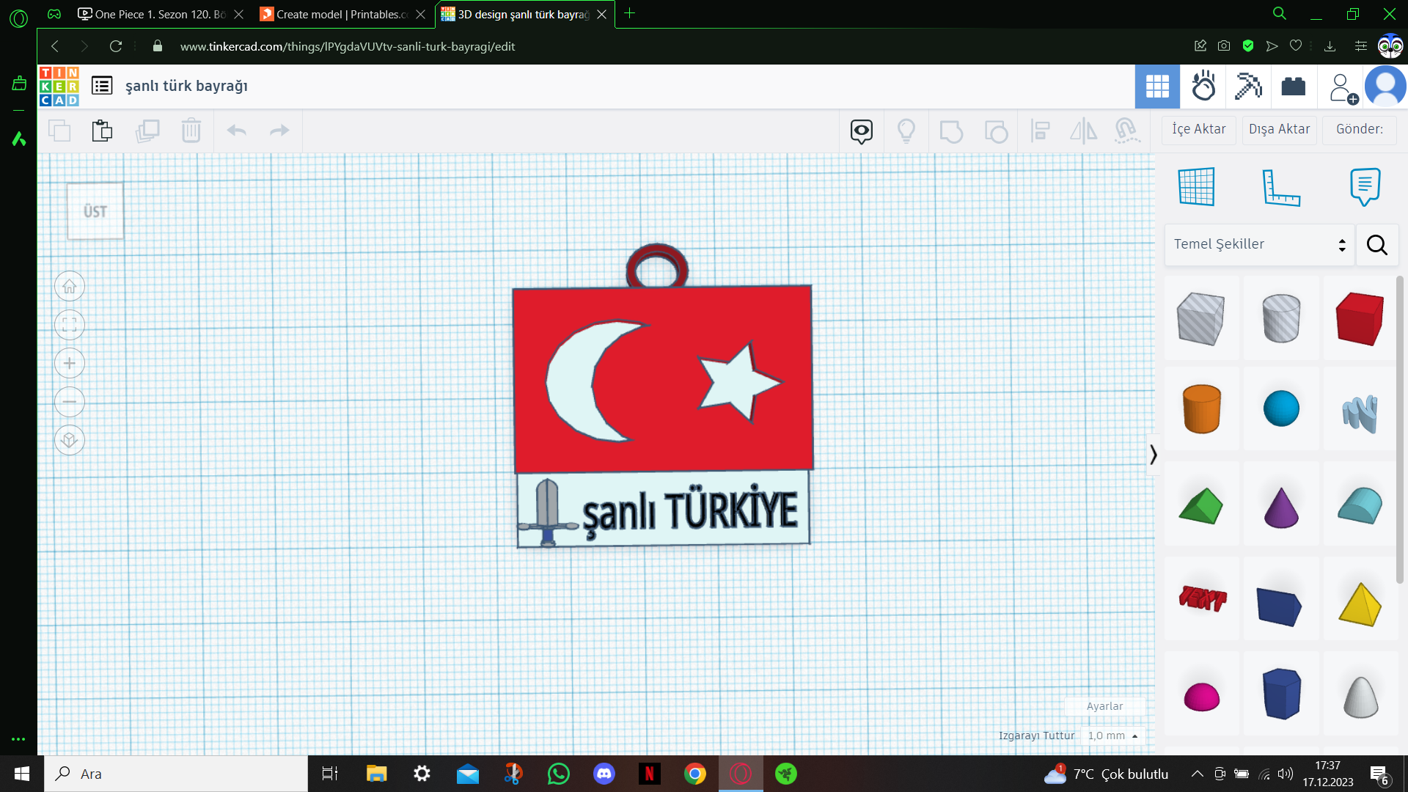Select the Ruler tool
1408x792 pixels.
pyautogui.click(x=1280, y=186)
